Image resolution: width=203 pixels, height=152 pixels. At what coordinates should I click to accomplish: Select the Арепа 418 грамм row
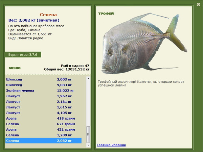pos(44,118)
